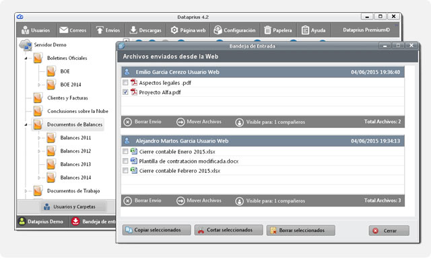The width and height of the screenshot is (431, 259).
Task: Expand the Balances 2014 folder
Action: (x=39, y=178)
